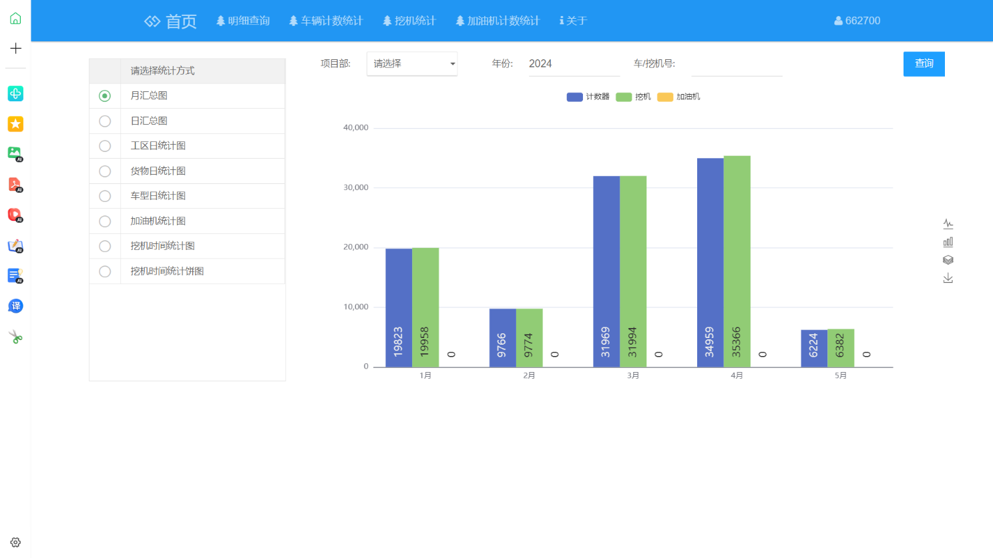Open the scissors screenshot tool icon
Screen dimensions: 993x558
pos(15,337)
